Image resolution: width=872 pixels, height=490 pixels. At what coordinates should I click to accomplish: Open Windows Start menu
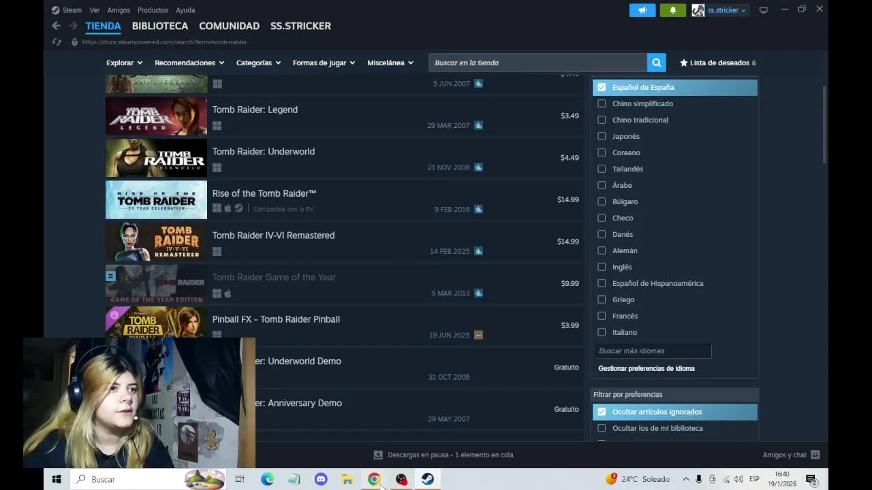(x=57, y=479)
